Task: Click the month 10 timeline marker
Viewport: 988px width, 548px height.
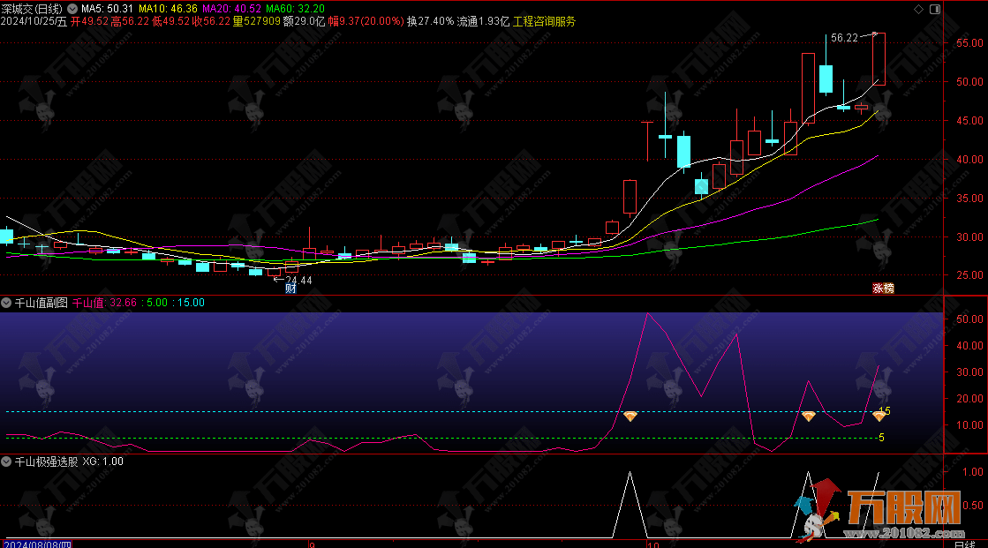Action: (x=652, y=544)
